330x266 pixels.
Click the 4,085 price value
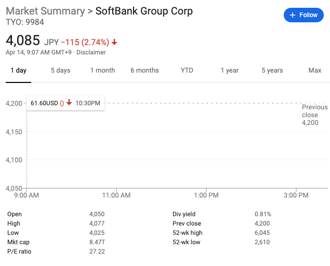23,40
